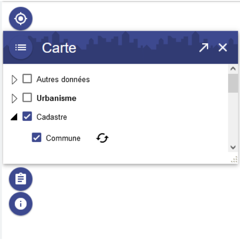Open the clipboard report button
The image size is (240, 240).
point(21,179)
